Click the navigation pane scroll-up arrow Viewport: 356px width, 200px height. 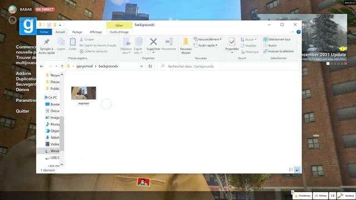click(x=62, y=74)
